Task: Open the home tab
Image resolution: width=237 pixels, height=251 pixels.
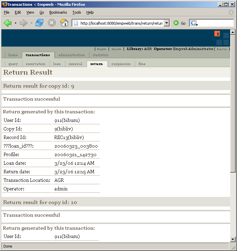Action: pos(13,55)
